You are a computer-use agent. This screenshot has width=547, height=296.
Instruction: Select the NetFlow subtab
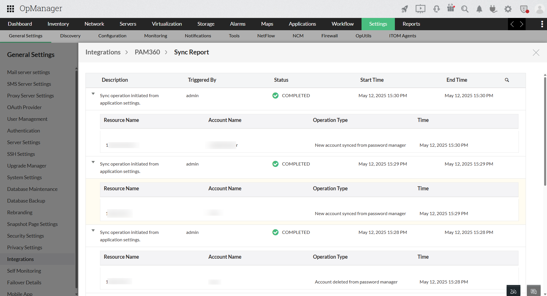click(x=266, y=36)
